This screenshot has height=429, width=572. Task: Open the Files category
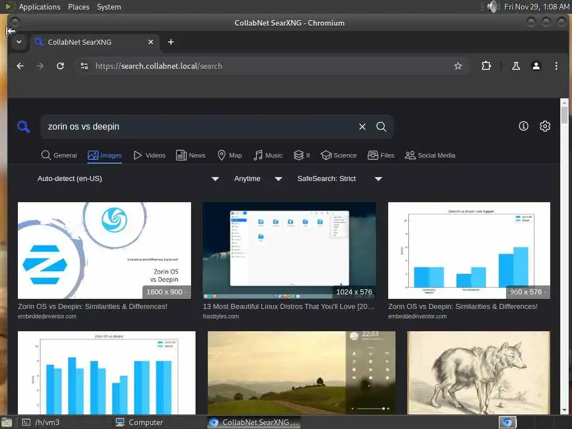click(381, 155)
